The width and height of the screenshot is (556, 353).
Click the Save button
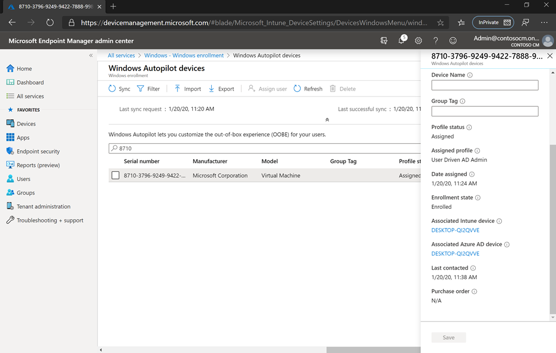(448, 337)
